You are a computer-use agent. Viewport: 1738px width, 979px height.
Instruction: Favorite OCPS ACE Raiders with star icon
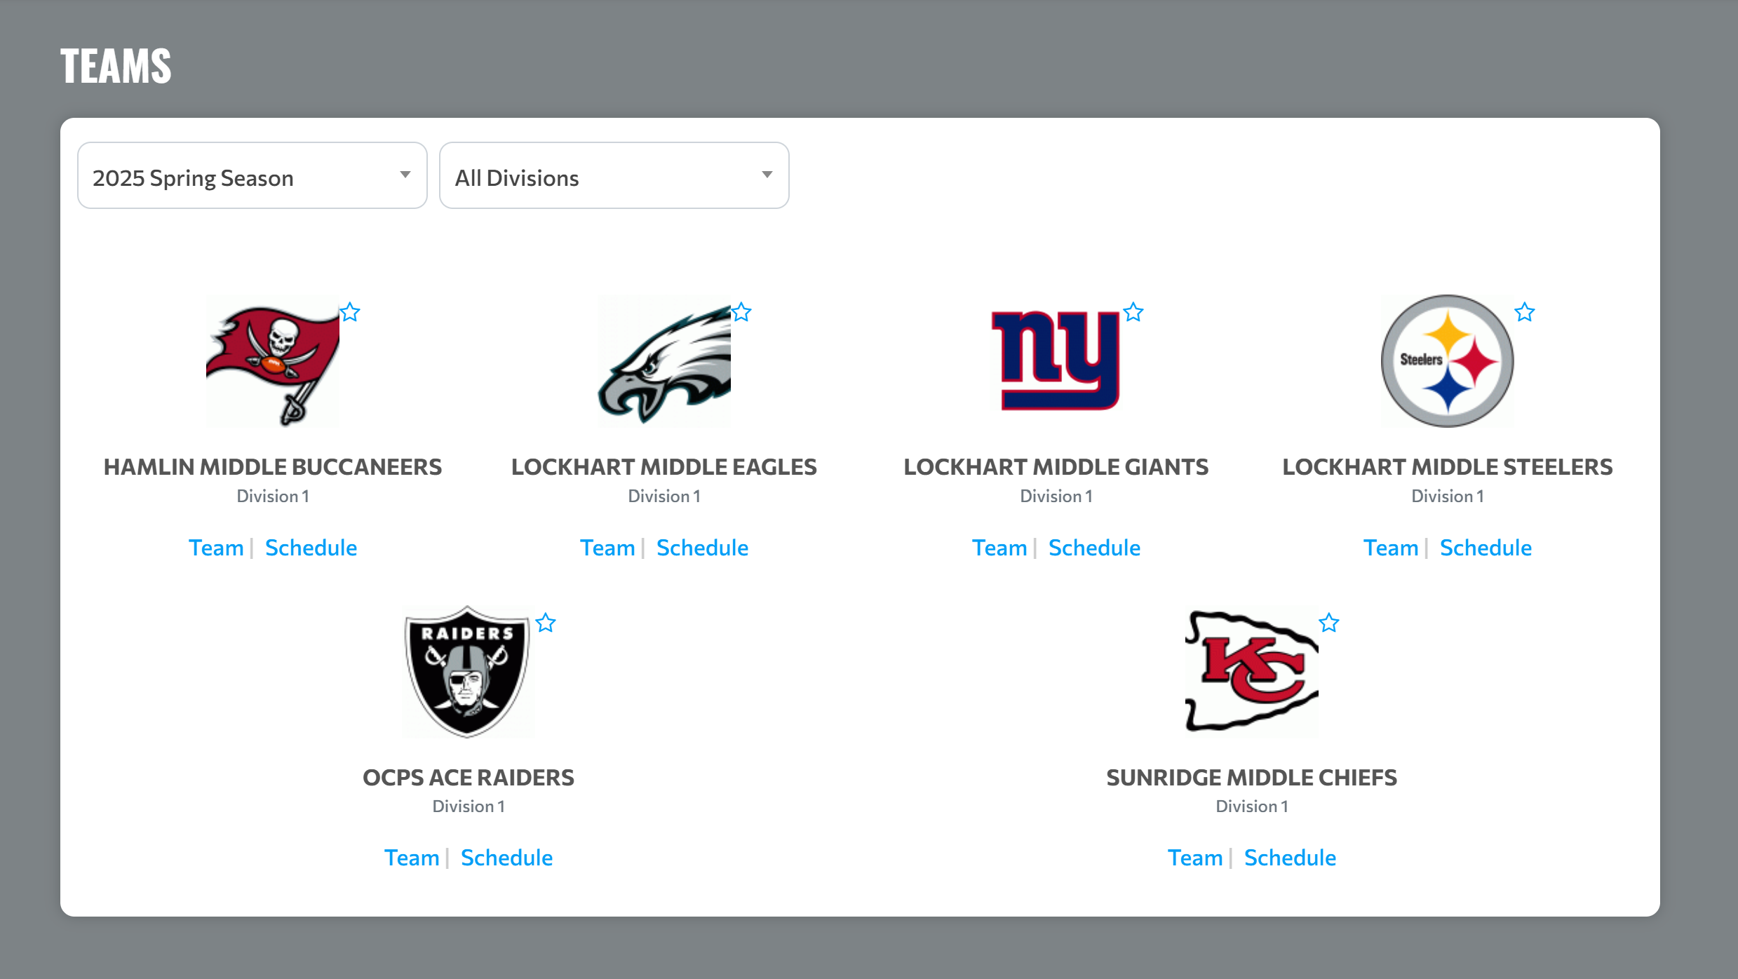coord(546,623)
